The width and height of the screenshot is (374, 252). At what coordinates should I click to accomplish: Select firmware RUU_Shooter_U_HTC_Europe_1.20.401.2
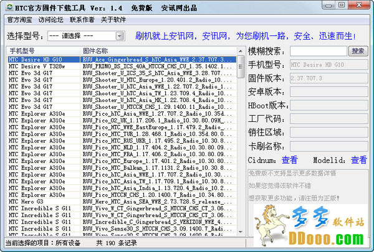point(122,80)
